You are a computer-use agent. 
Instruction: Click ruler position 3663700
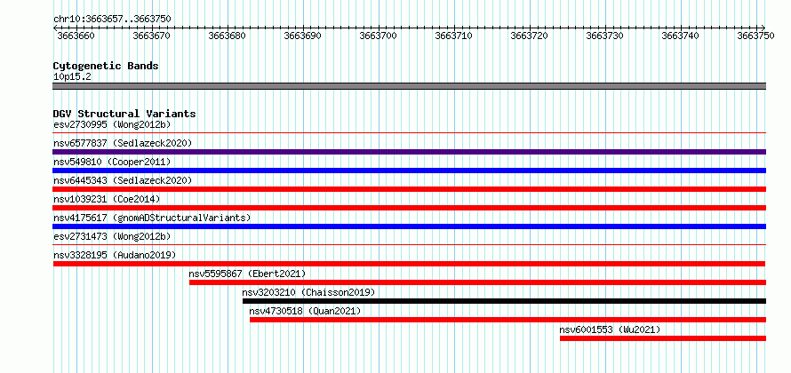[x=379, y=36]
